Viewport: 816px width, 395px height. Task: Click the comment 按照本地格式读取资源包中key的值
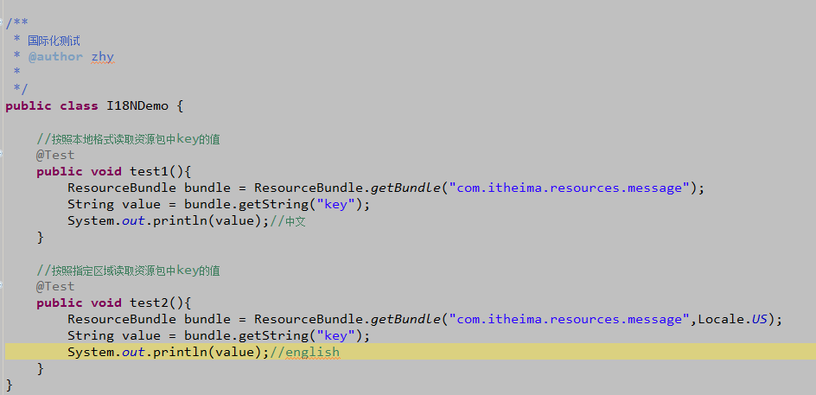tap(129, 139)
